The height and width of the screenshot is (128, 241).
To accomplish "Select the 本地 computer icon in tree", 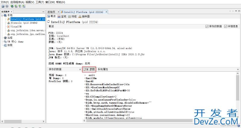I will tap(5, 15).
